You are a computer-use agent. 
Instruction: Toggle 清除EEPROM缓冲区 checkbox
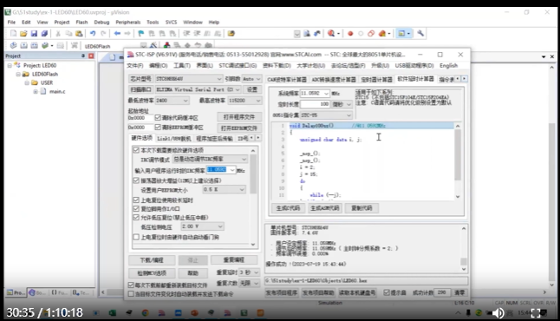pos(158,128)
